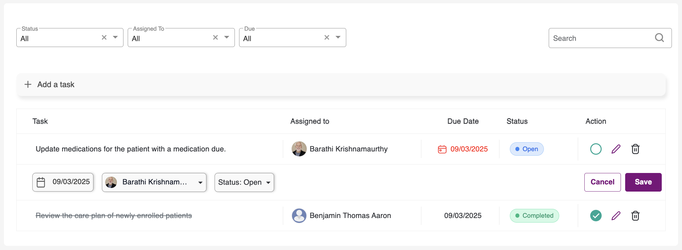Mark Update medications task as complete

[596, 149]
